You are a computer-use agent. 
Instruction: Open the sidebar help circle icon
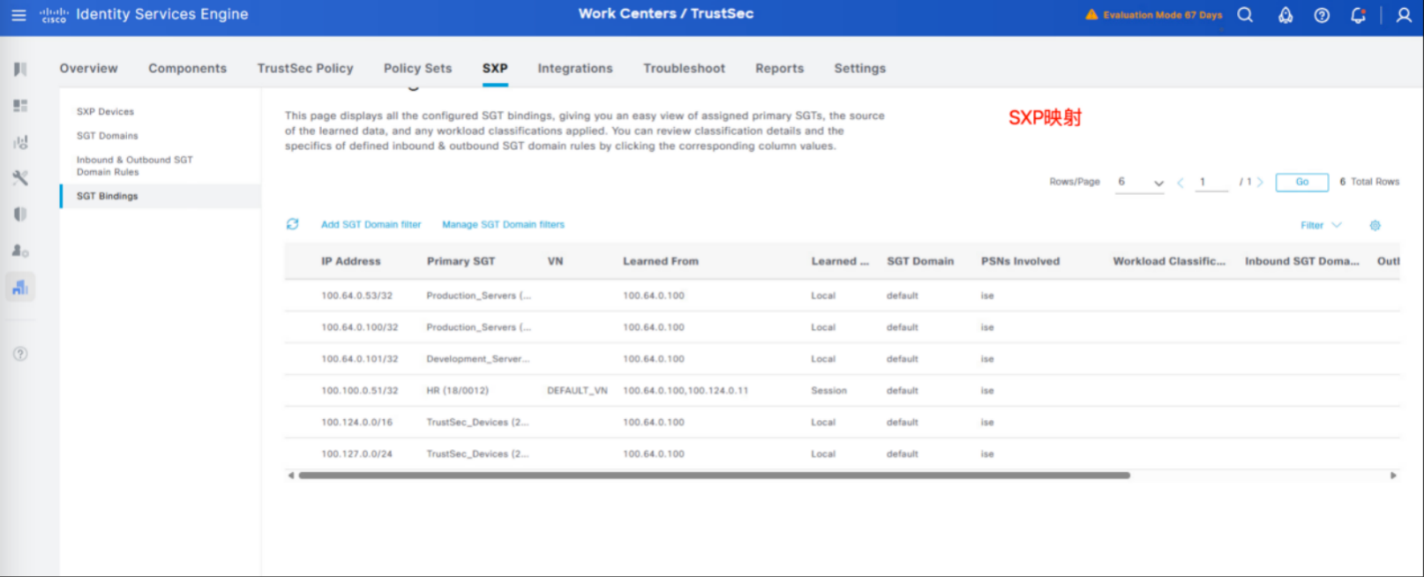[20, 354]
